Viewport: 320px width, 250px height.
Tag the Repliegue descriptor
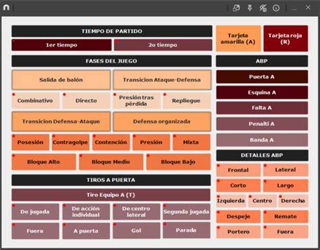click(186, 100)
